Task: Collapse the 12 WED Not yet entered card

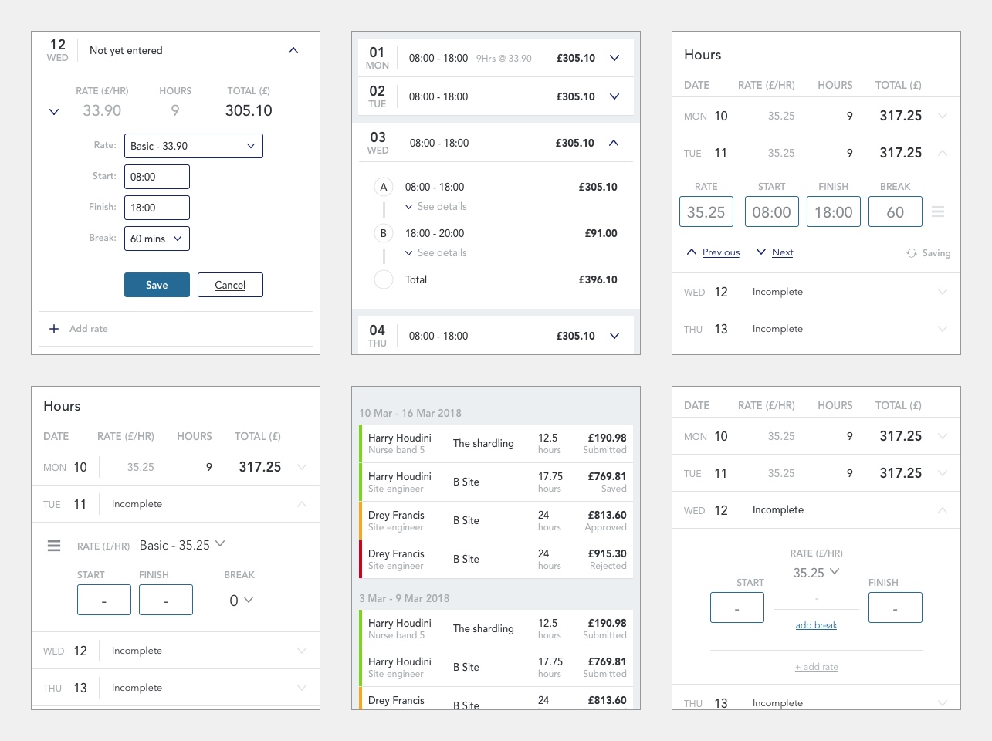Action: [x=293, y=50]
